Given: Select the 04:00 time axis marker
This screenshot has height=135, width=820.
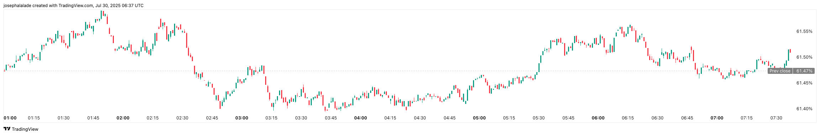Looking at the screenshot, I should [361, 118].
